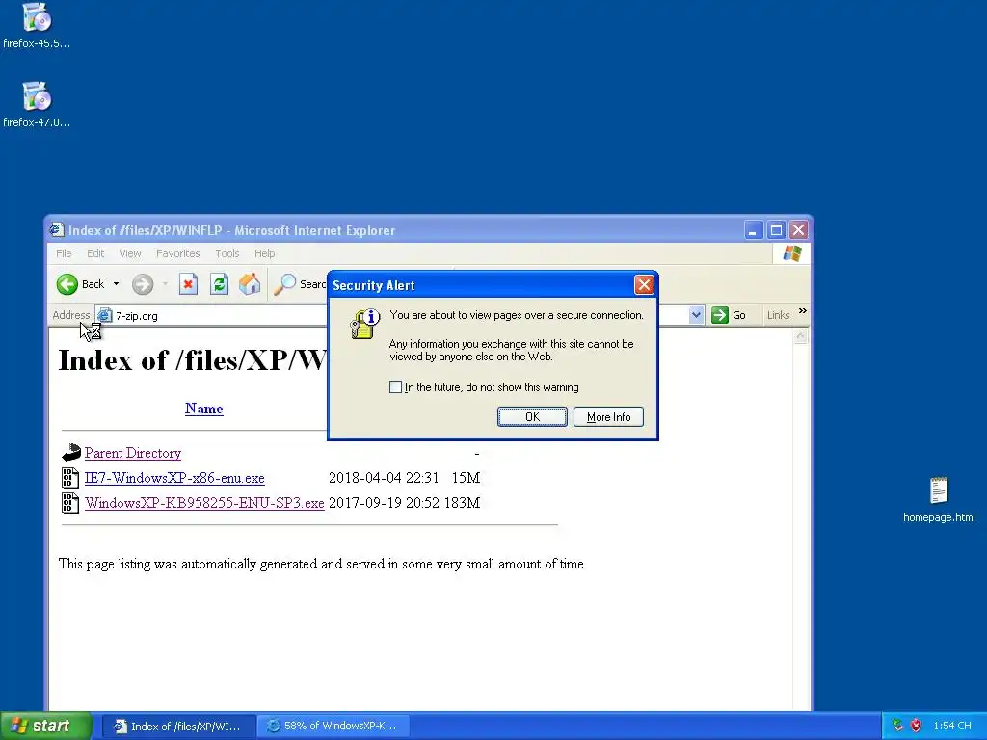Sort listing by the Name column link
This screenshot has height=740, width=987.
coord(204,409)
